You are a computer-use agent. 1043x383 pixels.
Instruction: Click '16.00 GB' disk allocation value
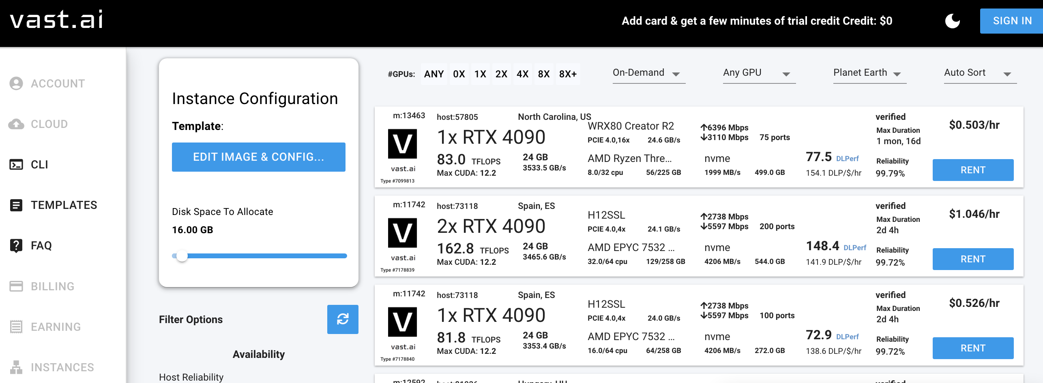pyautogui.click(x=193, y=230)
